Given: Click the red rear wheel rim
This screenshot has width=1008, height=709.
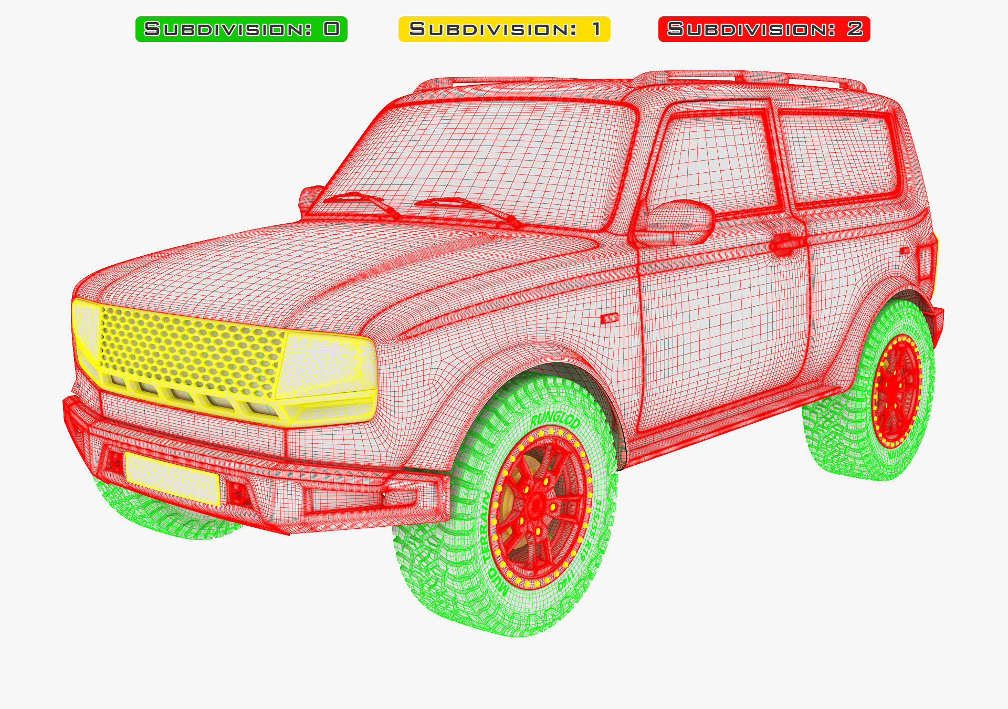Looking at the screenshot, I should (x=897, y=391).
